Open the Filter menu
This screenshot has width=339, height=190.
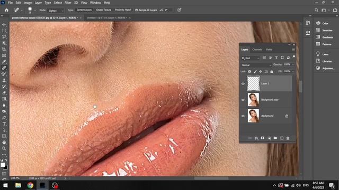tap(68, 3)
